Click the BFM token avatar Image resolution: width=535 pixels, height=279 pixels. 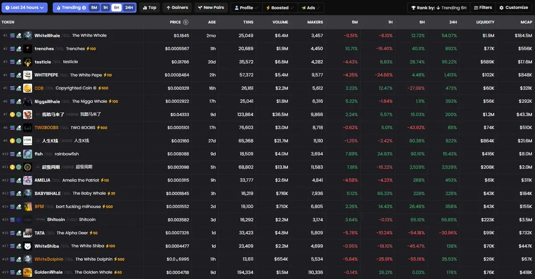[28, 206]
